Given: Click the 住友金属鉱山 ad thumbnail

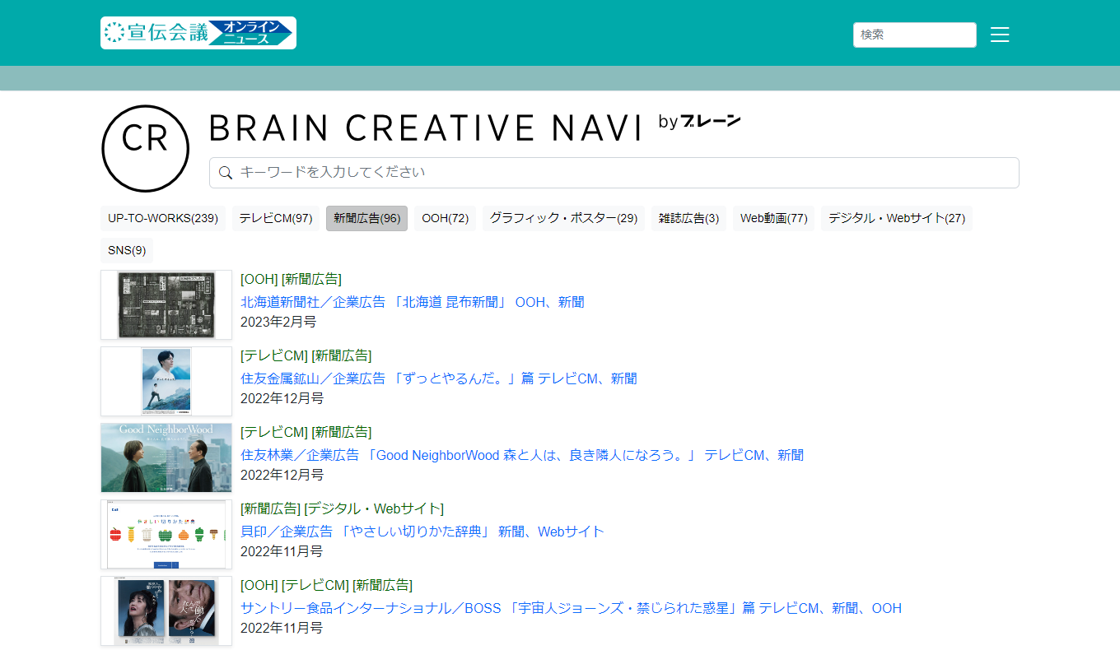Looking at the screenshot, I should (x=166, y=381).
